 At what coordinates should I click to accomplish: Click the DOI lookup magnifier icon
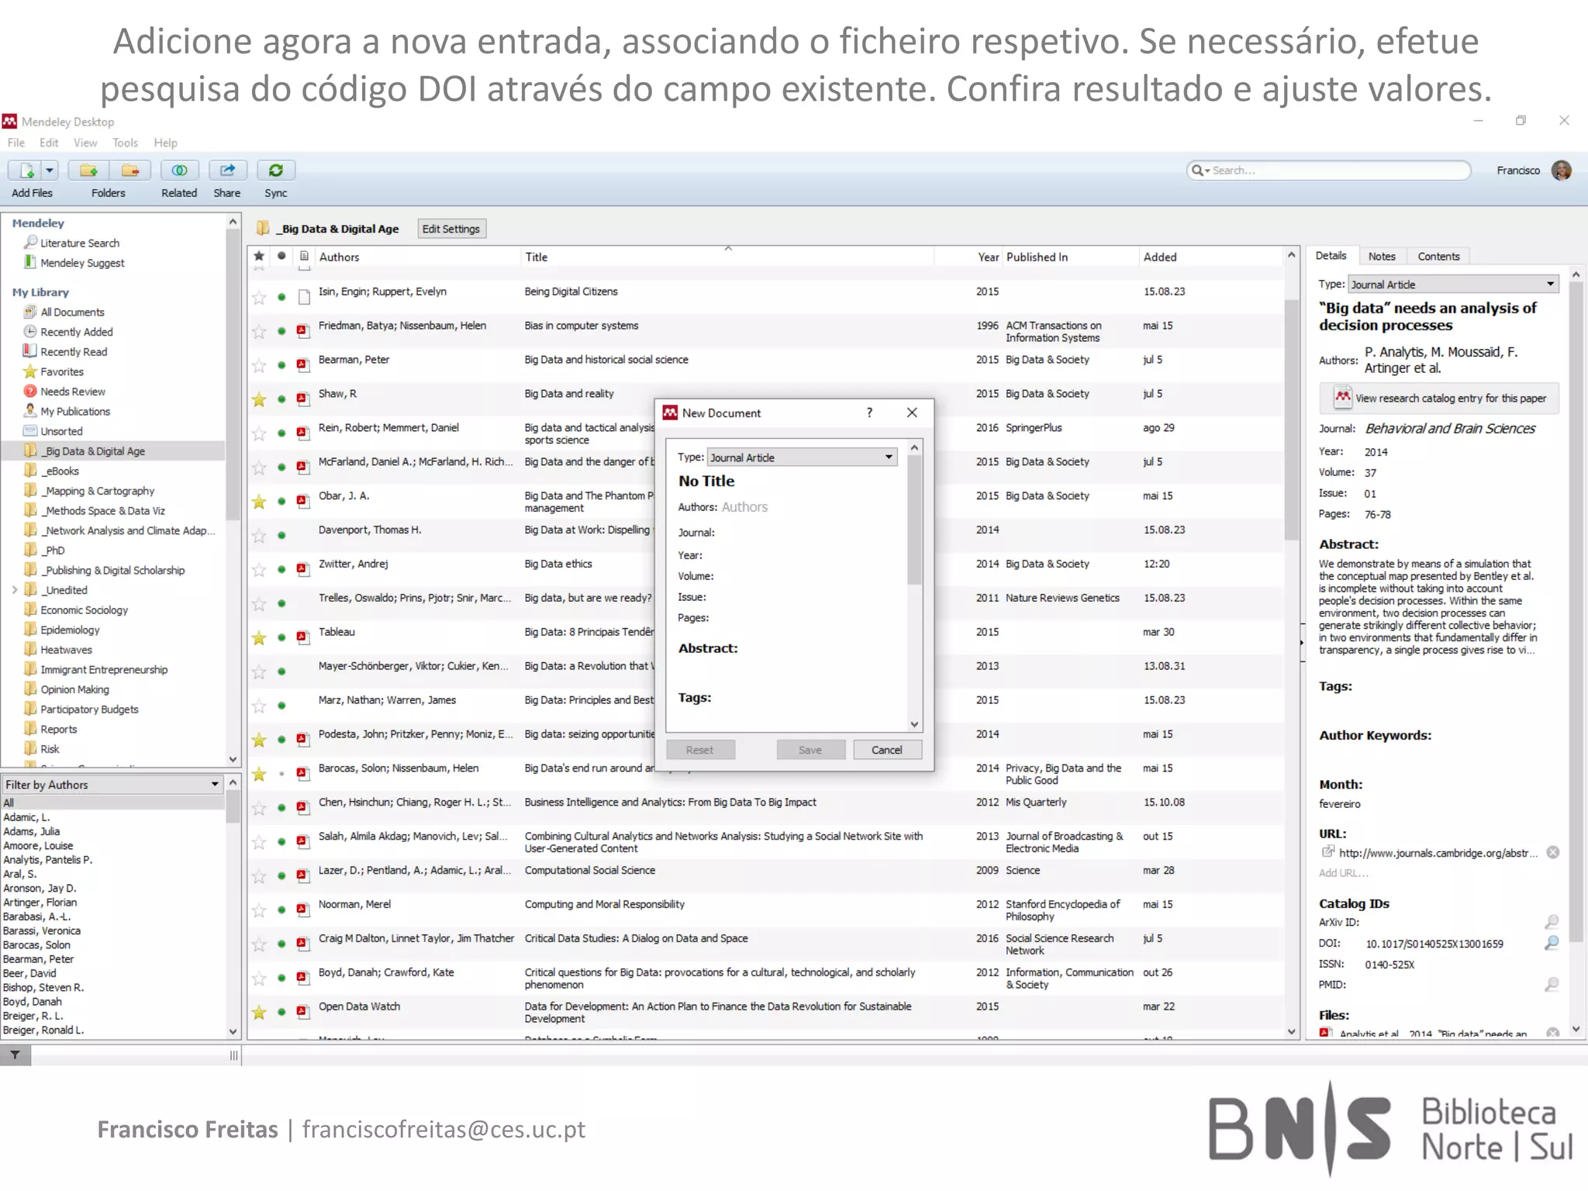(x=1552, y=944)
